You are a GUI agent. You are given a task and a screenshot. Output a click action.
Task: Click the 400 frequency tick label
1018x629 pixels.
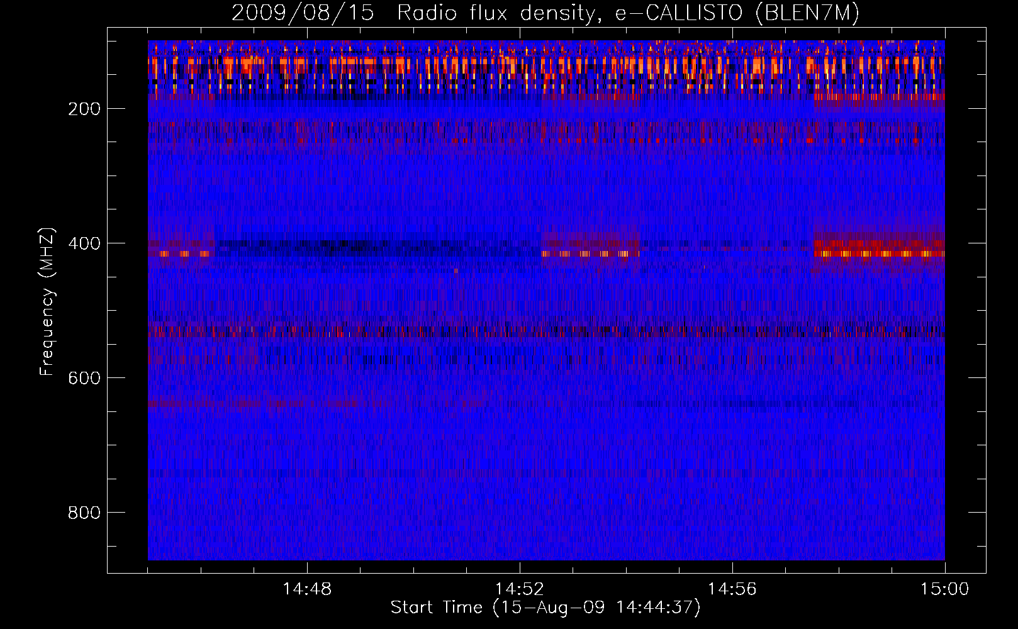coord(84,243)
